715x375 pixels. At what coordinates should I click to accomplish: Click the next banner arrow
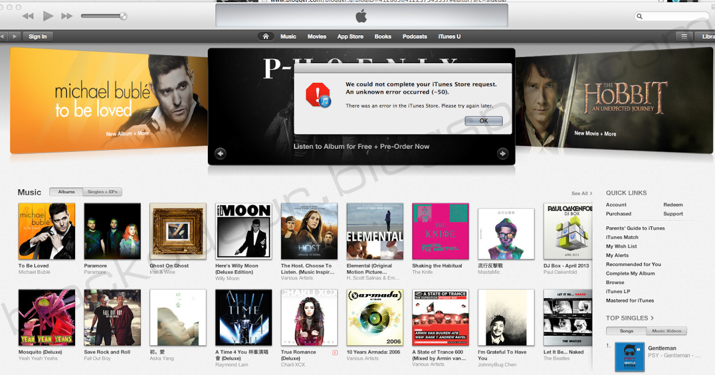click(502, 154)
